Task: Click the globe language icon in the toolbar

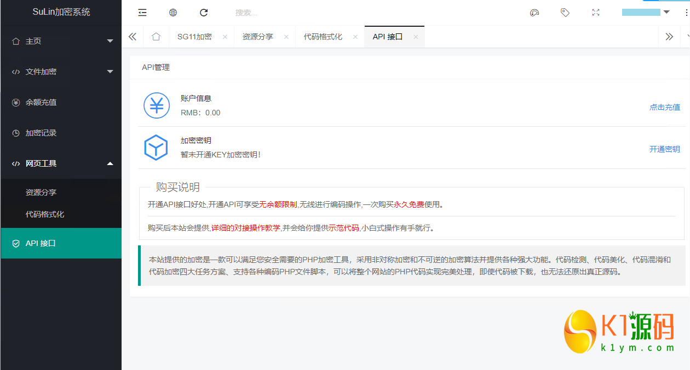Action: (x=173, y=12)
